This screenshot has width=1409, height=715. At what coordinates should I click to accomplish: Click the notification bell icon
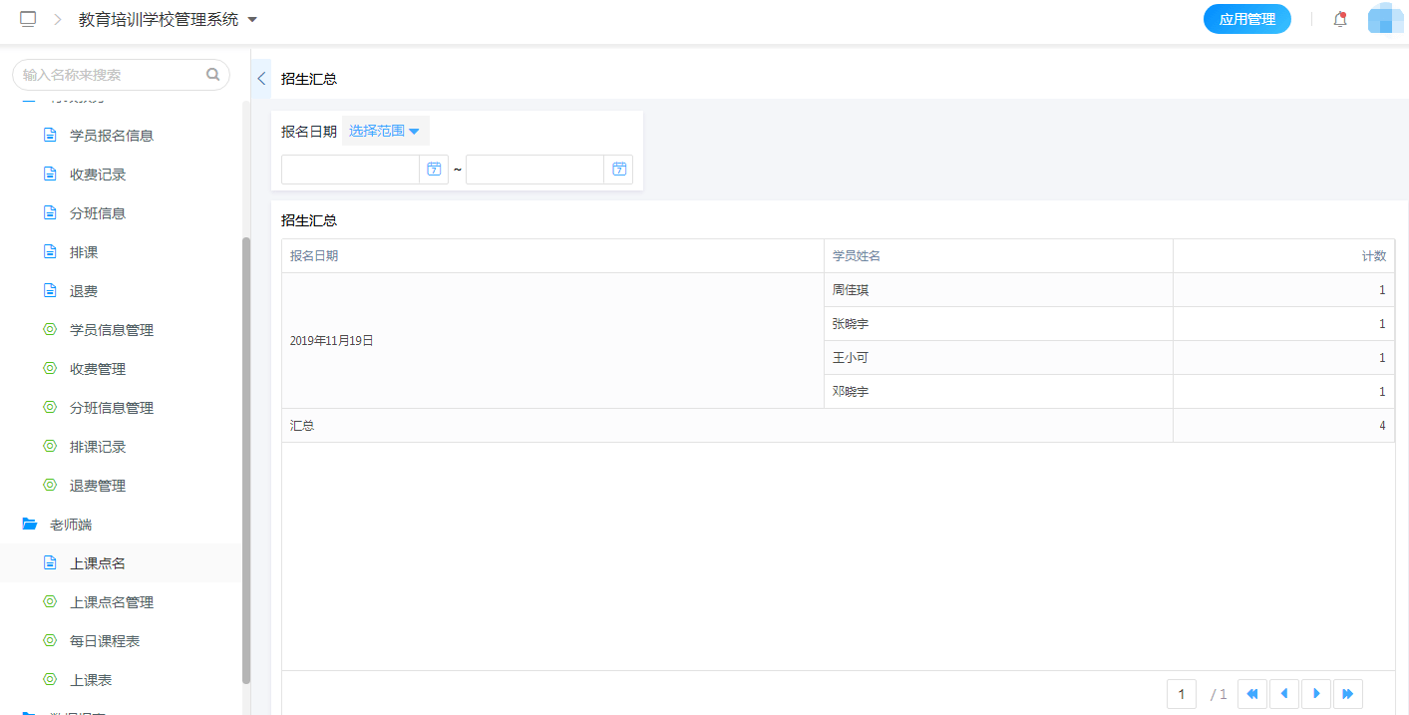[1340, 19]
